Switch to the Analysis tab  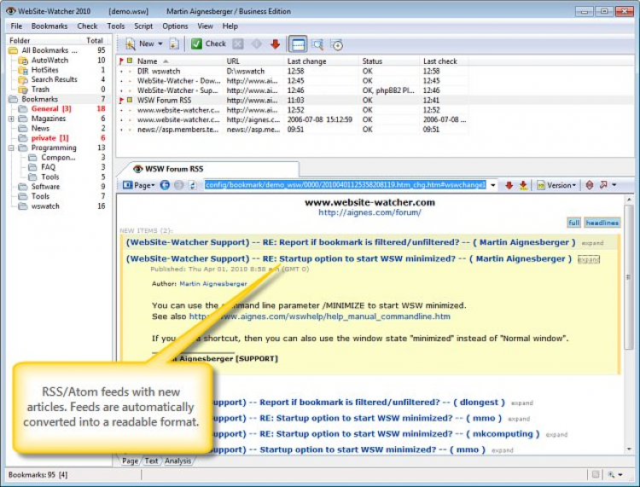pyautogui.click(x=178, y=461)
